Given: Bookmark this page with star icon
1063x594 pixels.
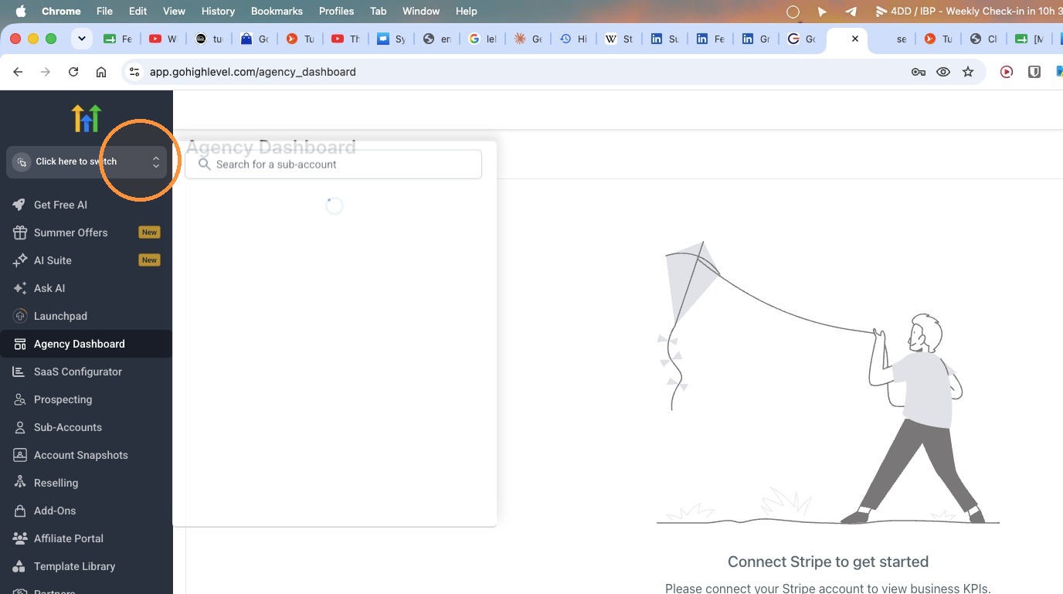Looking at the screenshot, I should click(968, 72).
